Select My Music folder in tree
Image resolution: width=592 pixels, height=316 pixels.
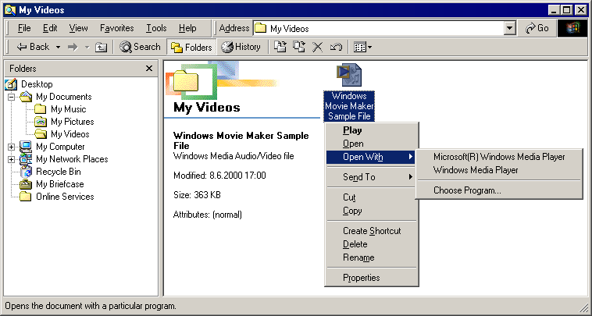point(68,109)
